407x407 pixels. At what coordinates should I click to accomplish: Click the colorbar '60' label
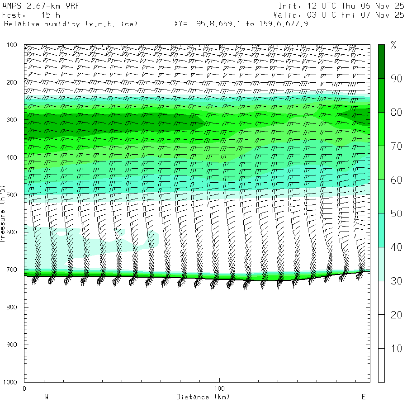396,180
